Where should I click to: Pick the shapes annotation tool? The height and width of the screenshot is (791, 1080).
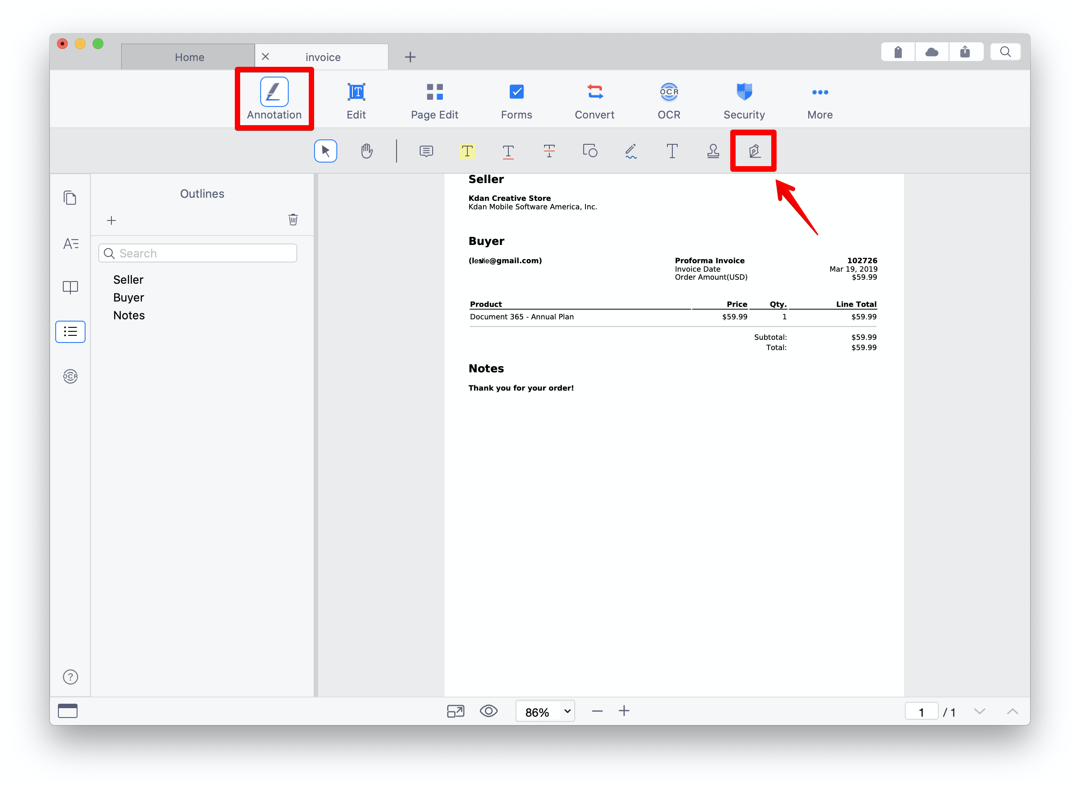590,151
